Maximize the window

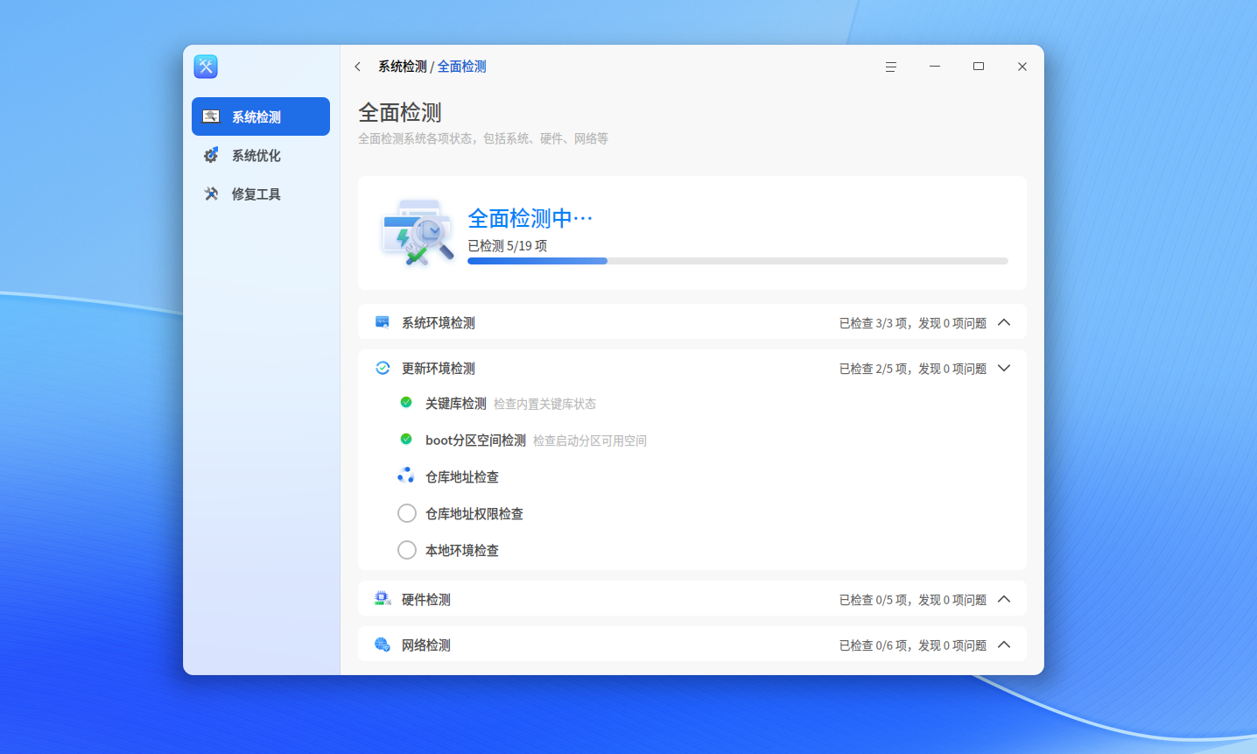[x=979, y=67]
